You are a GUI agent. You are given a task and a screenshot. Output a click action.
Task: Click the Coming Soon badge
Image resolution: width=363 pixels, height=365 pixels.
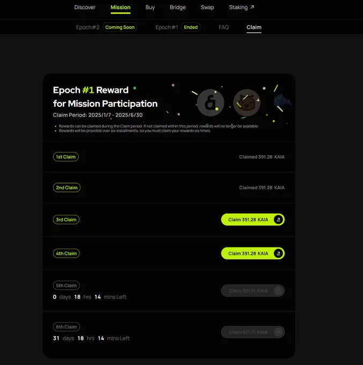pos(120,27)
